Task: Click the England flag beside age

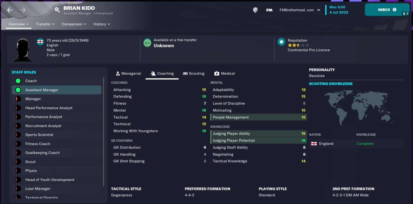Action: (40, 42)
